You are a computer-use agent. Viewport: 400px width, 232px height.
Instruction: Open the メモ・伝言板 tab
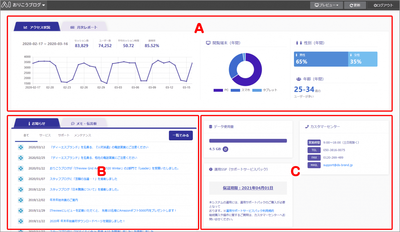(x=84, y=123)
